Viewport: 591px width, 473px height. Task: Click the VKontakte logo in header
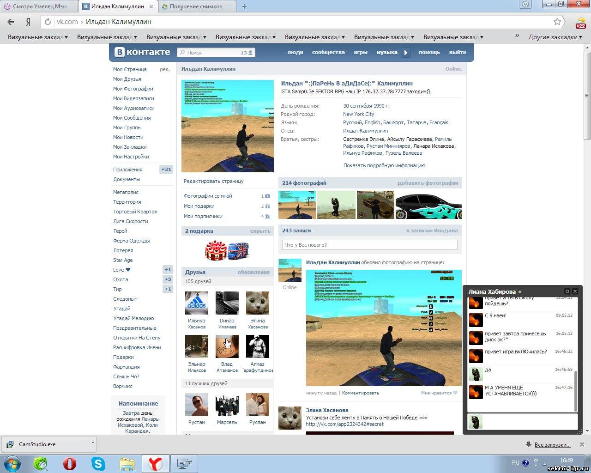142,52
